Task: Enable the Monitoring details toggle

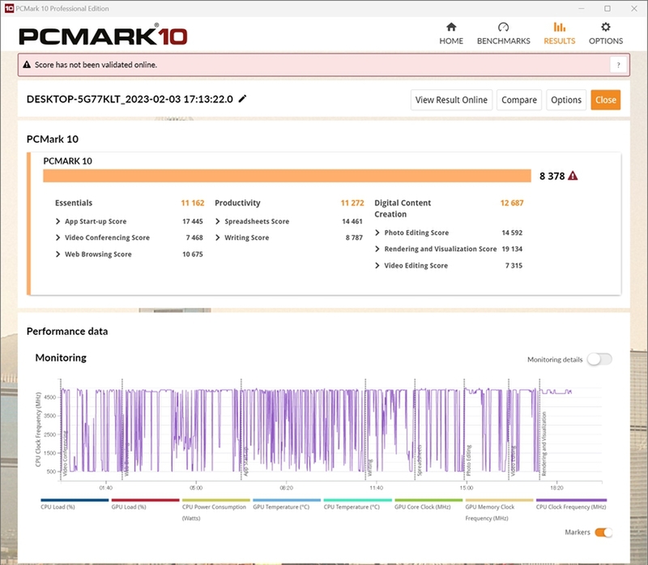Action: pos(599,359)
